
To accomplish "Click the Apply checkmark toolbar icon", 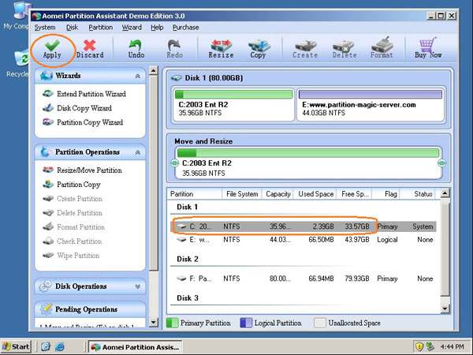I will 52,44.
